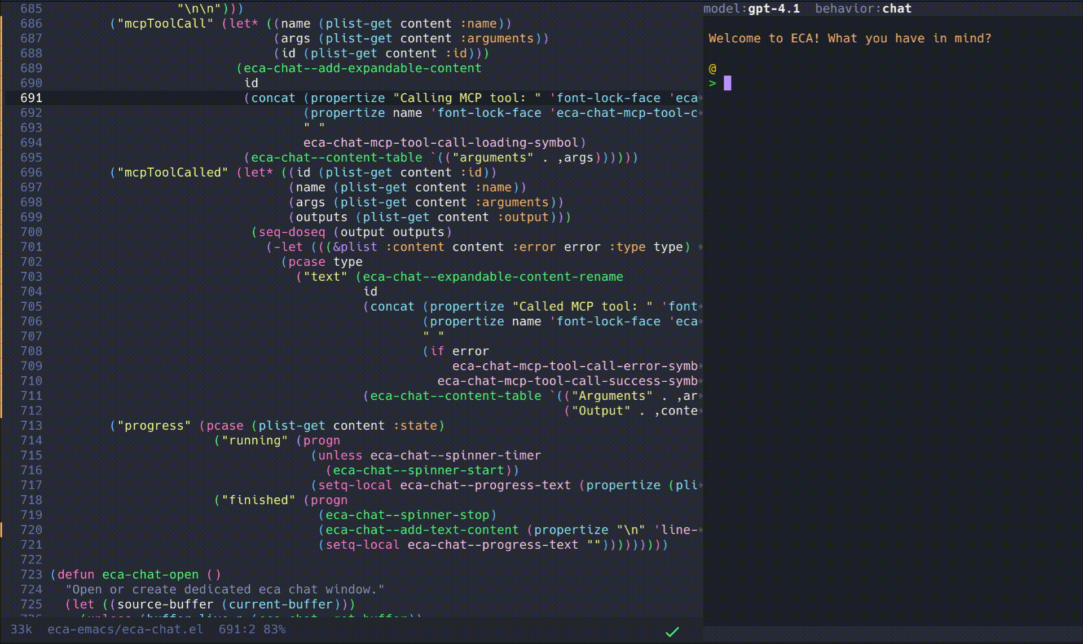The height and width of the screenshot is (644, 1083).
Task: Click the green checkmark status icon
Action: click(x=672, y=632)
